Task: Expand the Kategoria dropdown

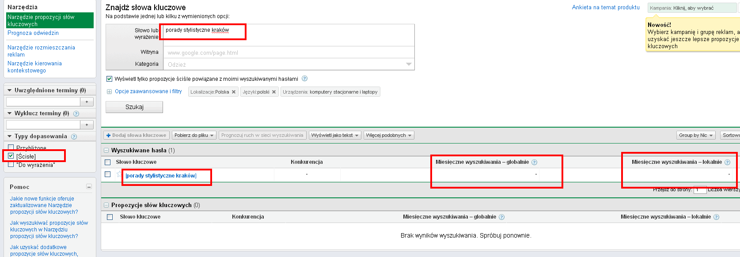Action: (x=289, y=64)
